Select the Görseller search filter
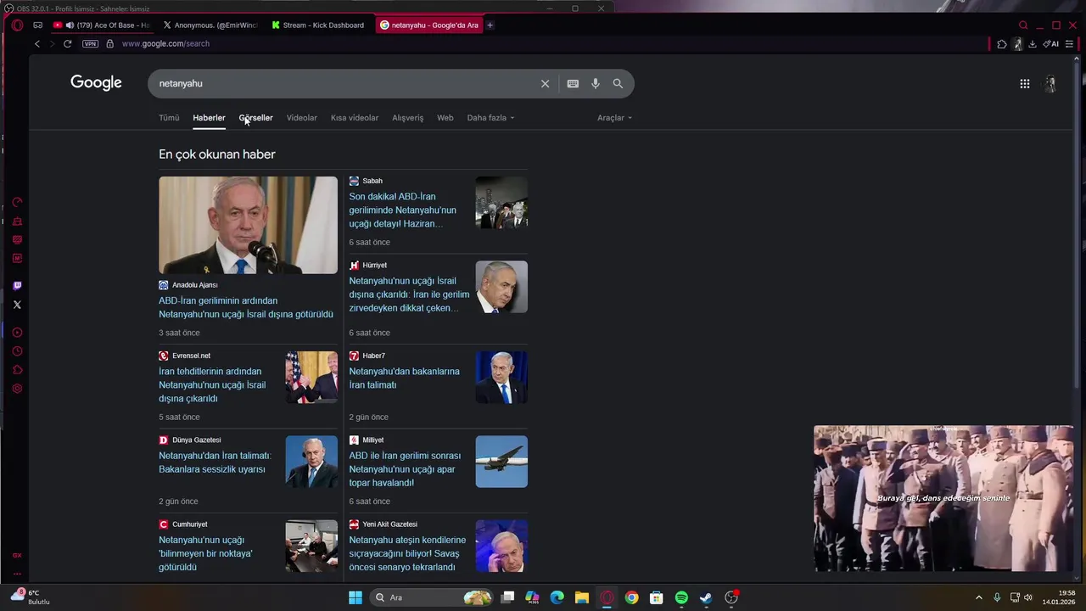This screenshot has height=611, width=1086. tap(255, 118)
